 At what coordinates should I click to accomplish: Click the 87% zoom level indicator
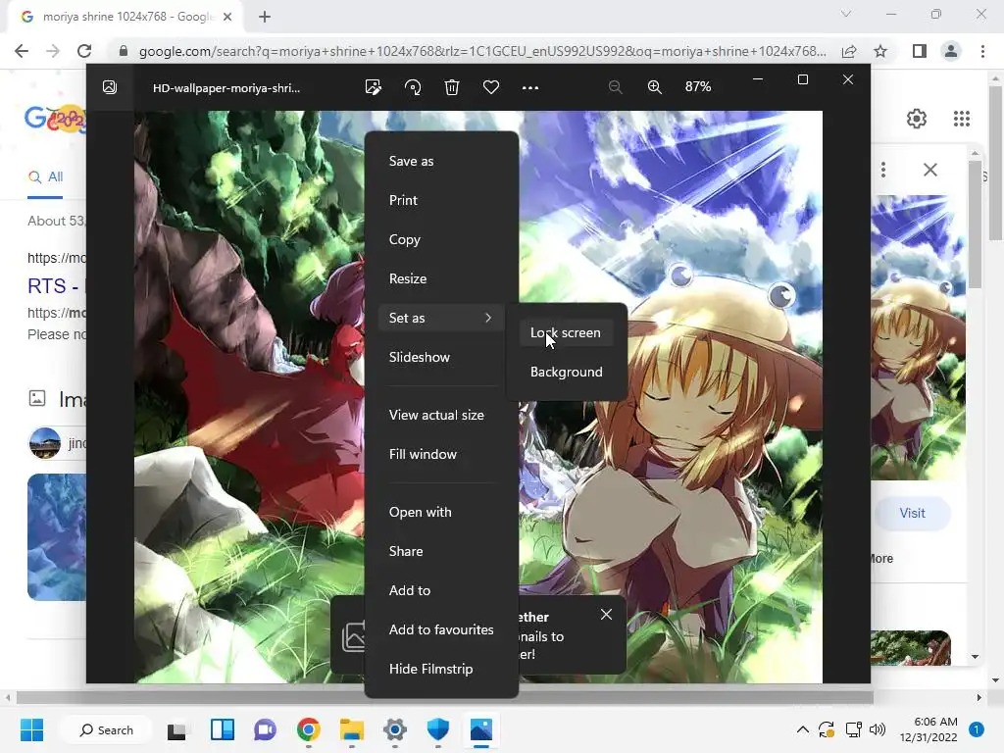pos(698,86)
